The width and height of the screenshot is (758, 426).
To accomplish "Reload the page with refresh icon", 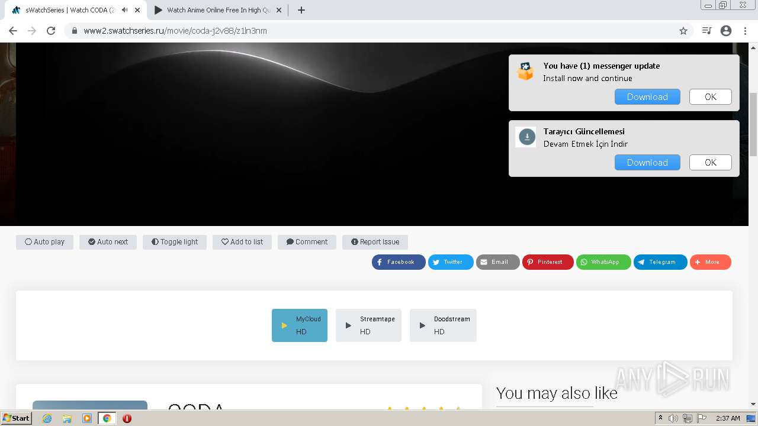I will click(51, 31).
